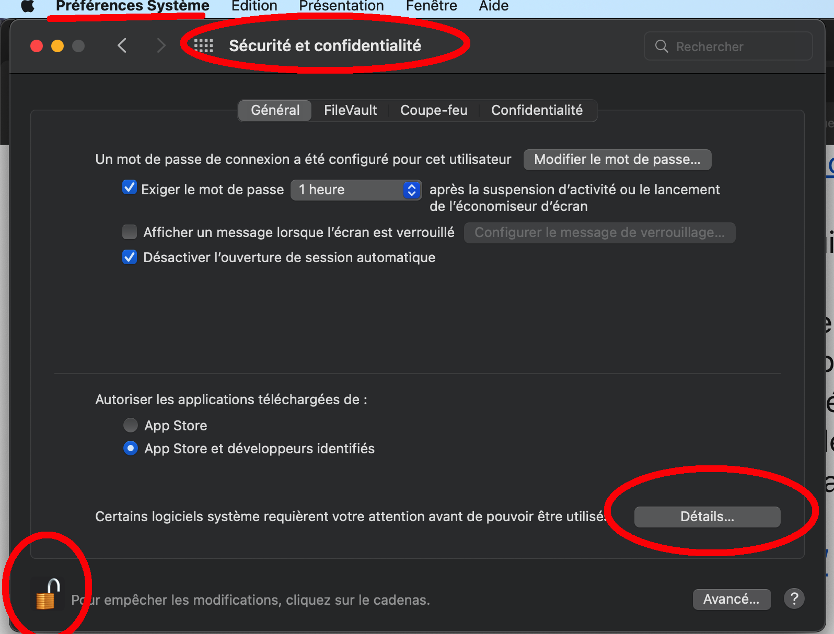Switch to the Confidentialité tab
The height and width of the screenshot is (634, 834).
537,110
